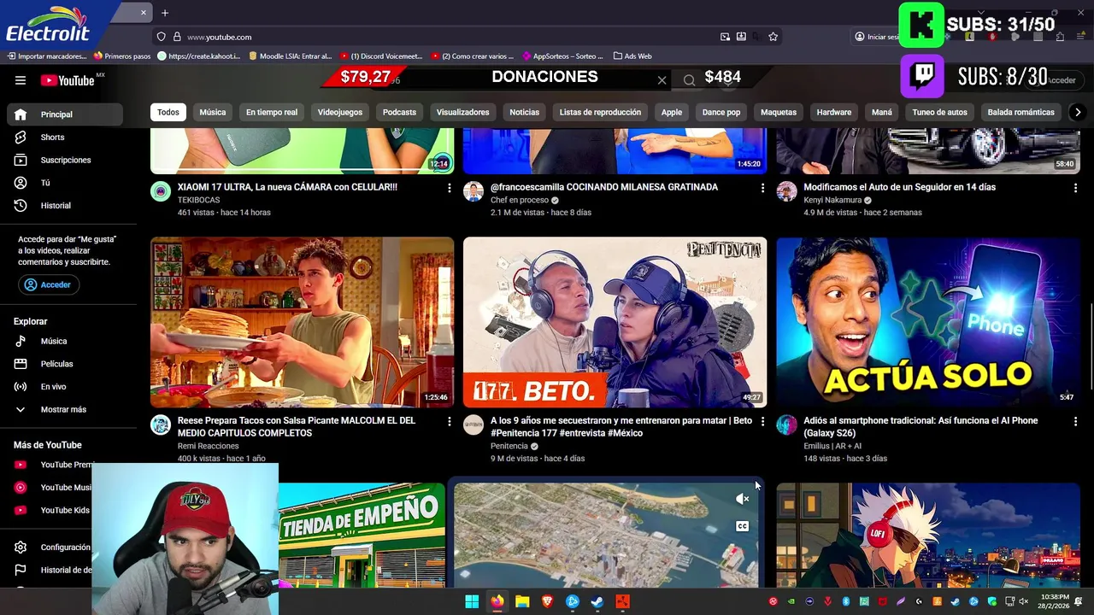Click the Acceder sign-in button in sidebar

[x=49, y=284]
